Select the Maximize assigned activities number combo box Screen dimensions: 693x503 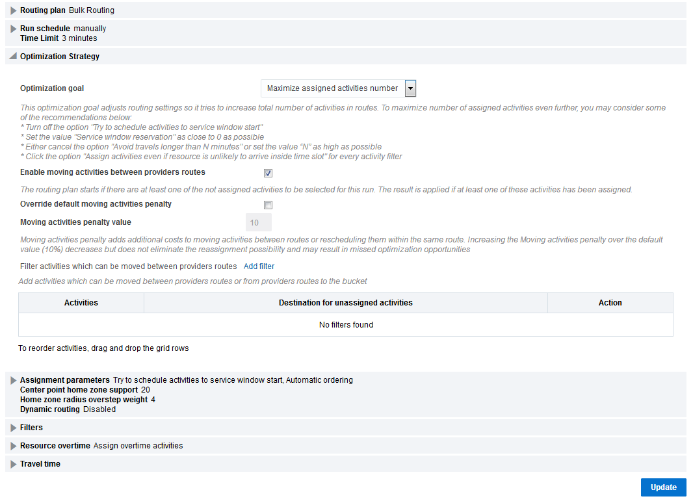pyautogui.click(x=332, y=88)
